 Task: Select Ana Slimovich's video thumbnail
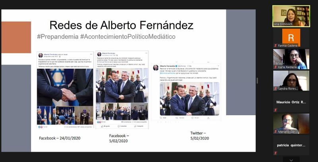[x=291, y=16]
